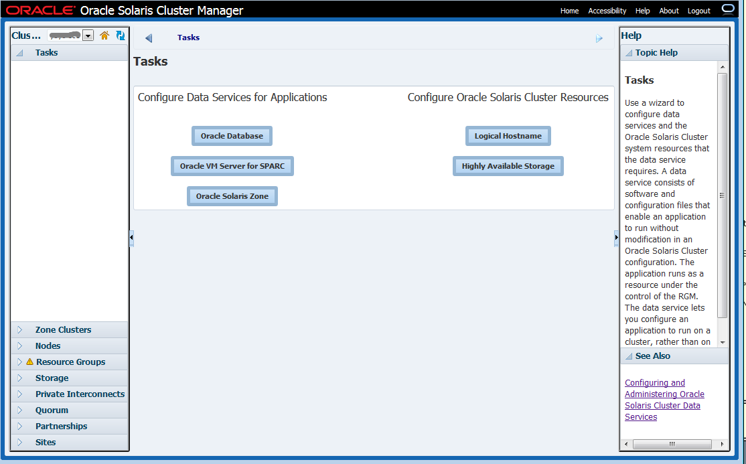This screenshot has width=746, height=464.
Task: Expand the Zone Clusters section
Action: click(x=19, y=330)
